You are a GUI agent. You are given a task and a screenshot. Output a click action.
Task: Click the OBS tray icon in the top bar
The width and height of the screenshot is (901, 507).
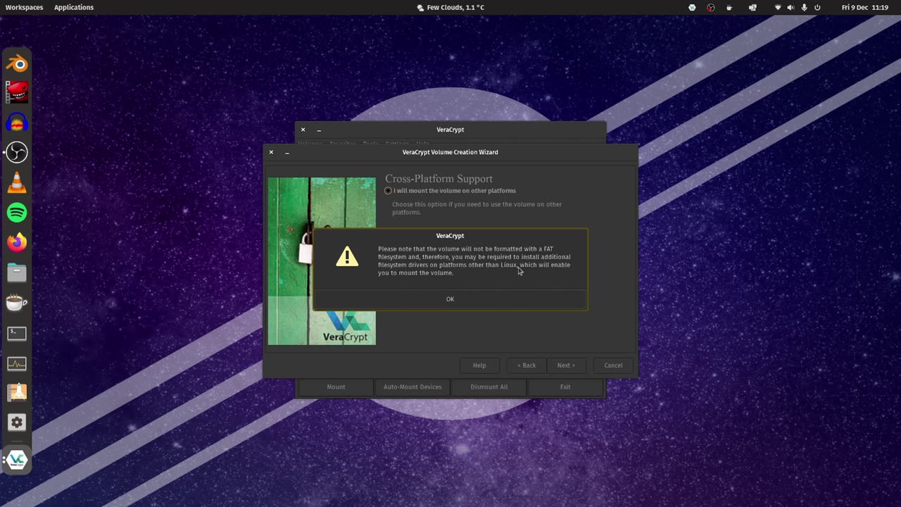pos(711,7)
